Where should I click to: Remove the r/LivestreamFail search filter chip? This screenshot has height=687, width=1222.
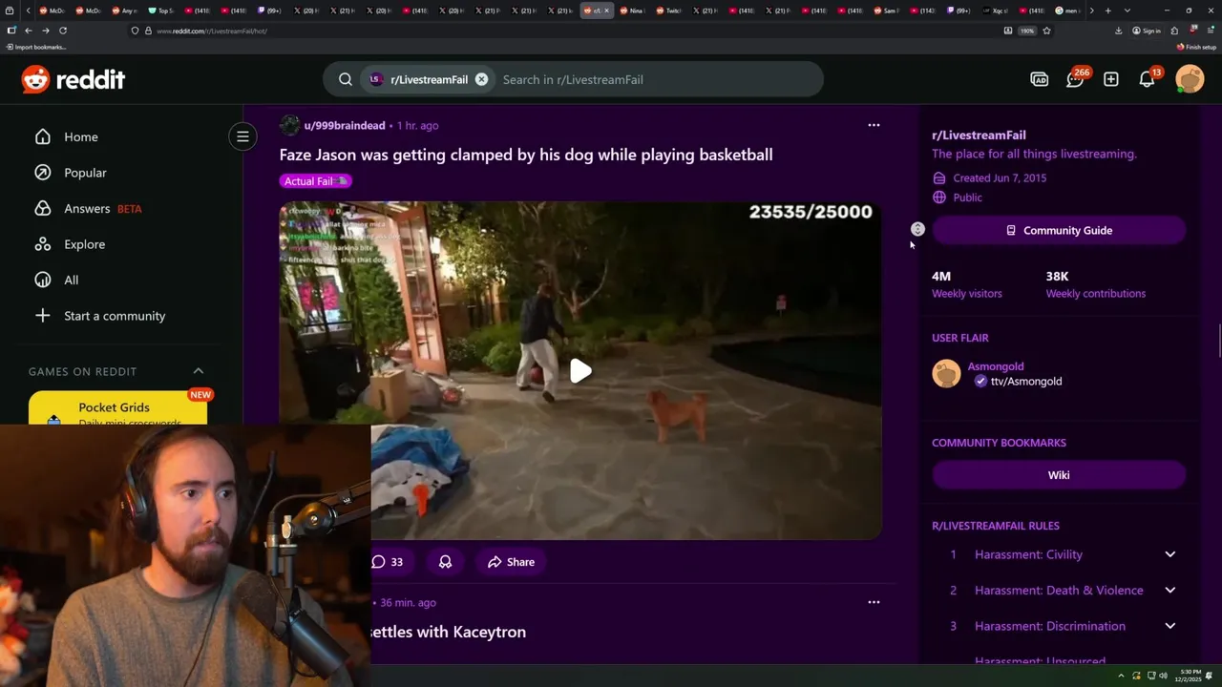pyautogui.click(x=481, y=79)
